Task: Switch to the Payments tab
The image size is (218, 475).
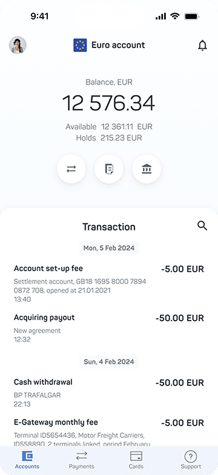Action: (81, 460)
